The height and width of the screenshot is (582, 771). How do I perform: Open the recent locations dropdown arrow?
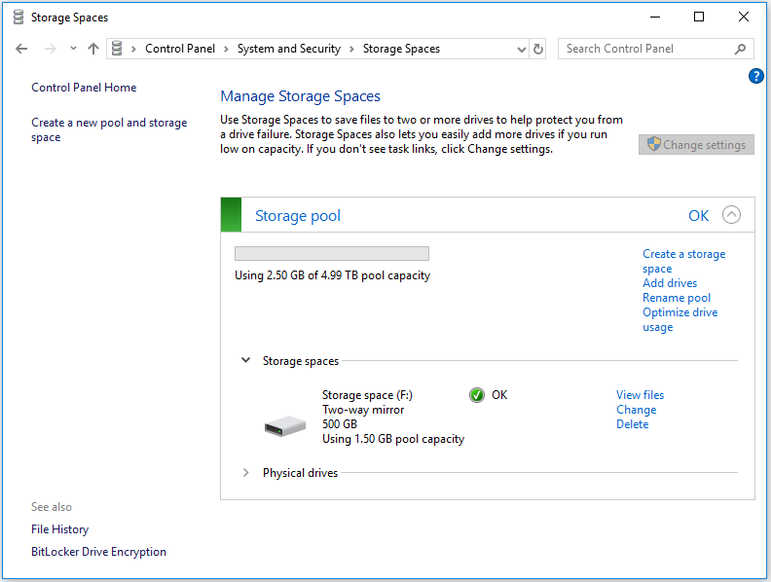coord(73,48)
